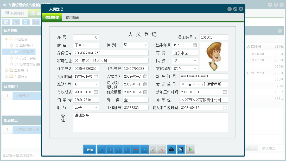Confirm with the green checkmark icon
Viewport: 286px width, 161px height.
153,149
